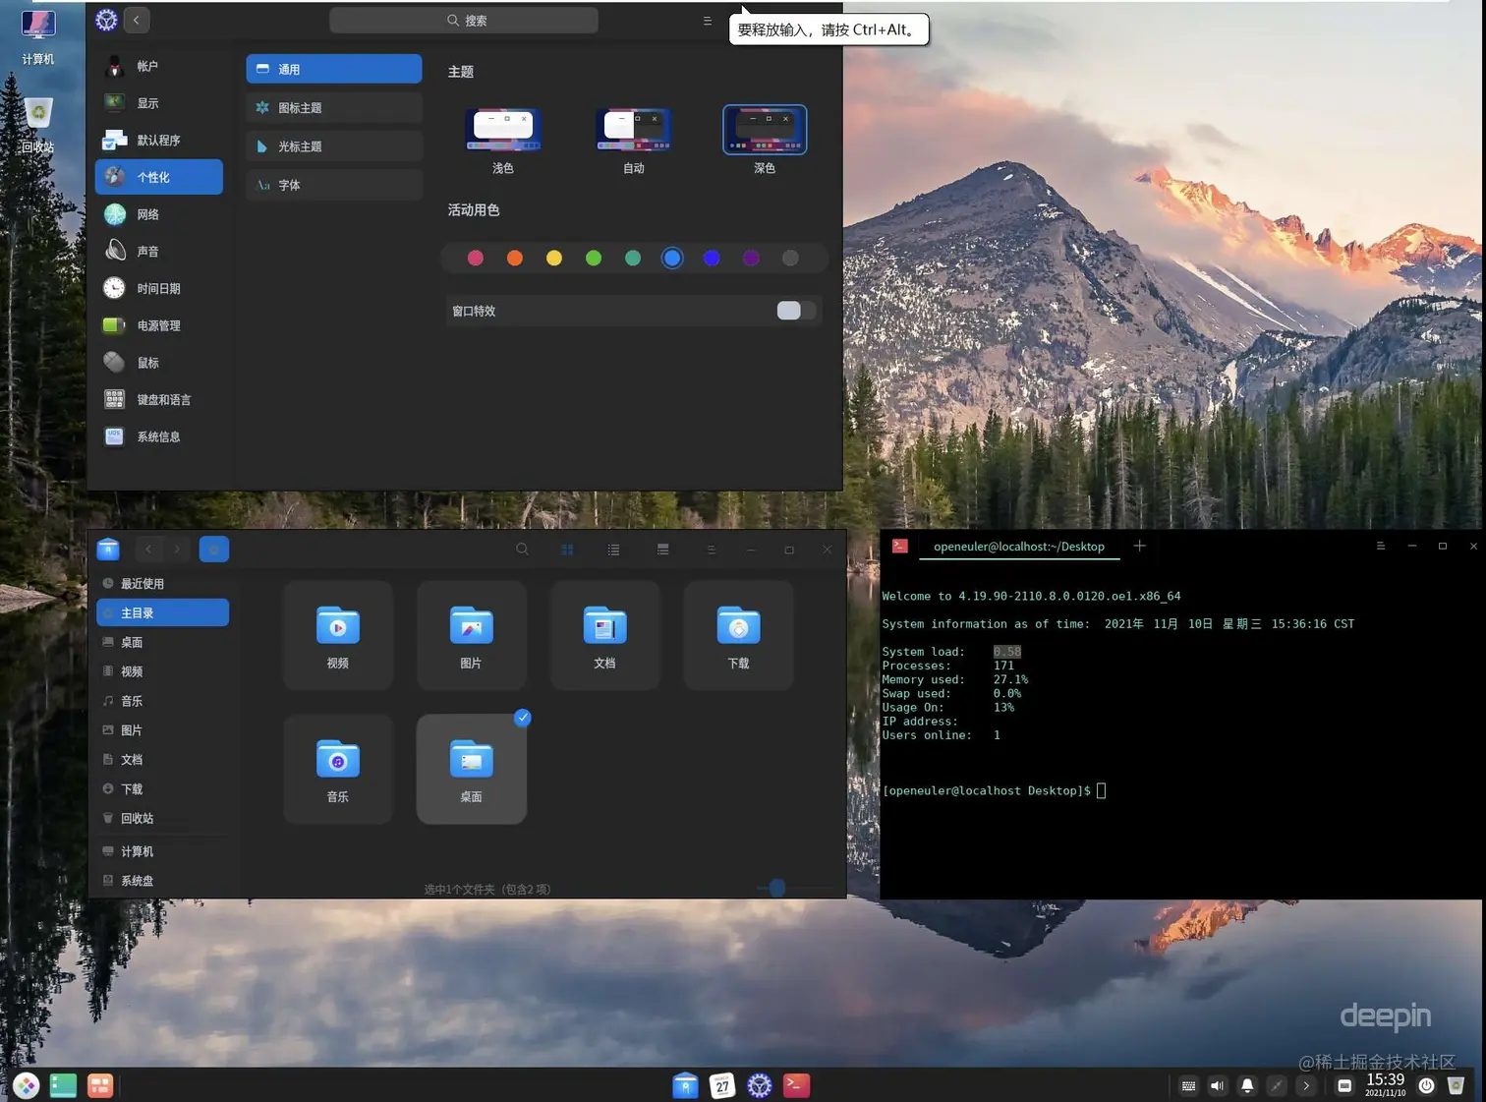Pick the green accent color
Viewport: 1486px width, 1102px height.
594,258
